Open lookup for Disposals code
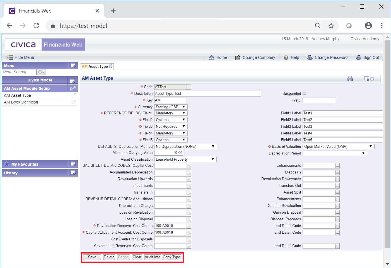The width and height of the screenshot is (391, 268). (337, 172)
